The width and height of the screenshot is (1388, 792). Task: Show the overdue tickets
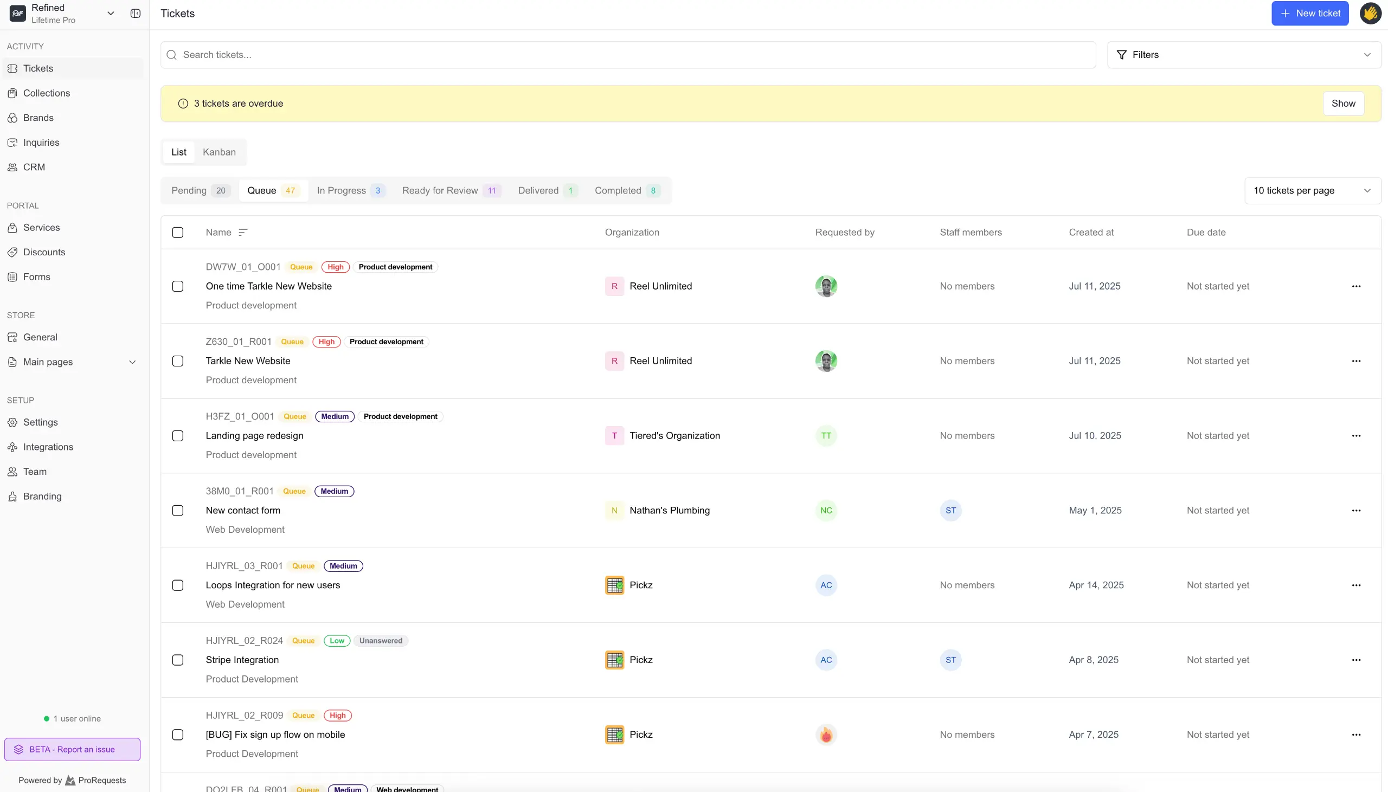tap(1344, 103)
